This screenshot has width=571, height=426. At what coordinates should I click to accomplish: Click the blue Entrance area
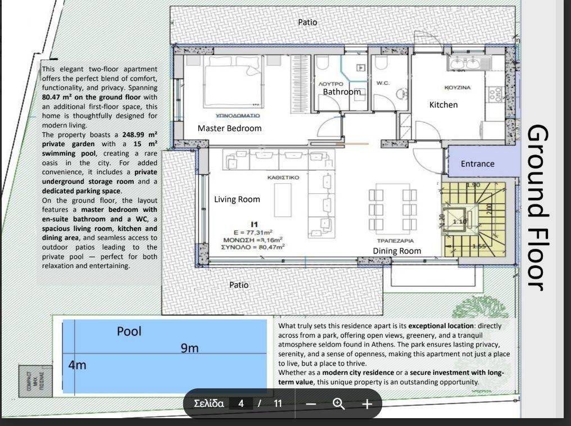pyautogui.click(x=478, y=163)
